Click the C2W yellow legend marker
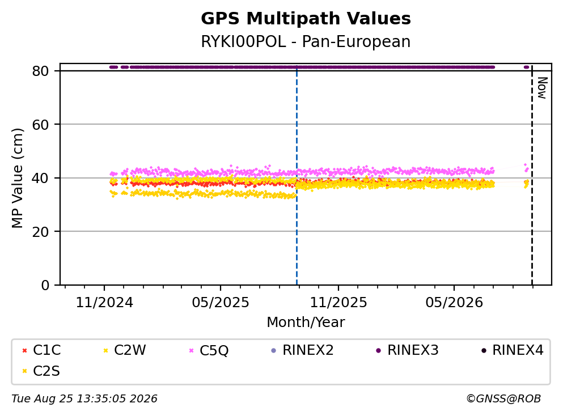The image size is (563, 416). 105,351
